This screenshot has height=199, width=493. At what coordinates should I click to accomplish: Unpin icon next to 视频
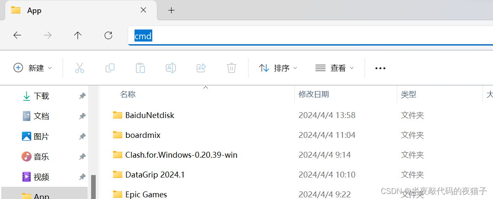click(82, 177)
